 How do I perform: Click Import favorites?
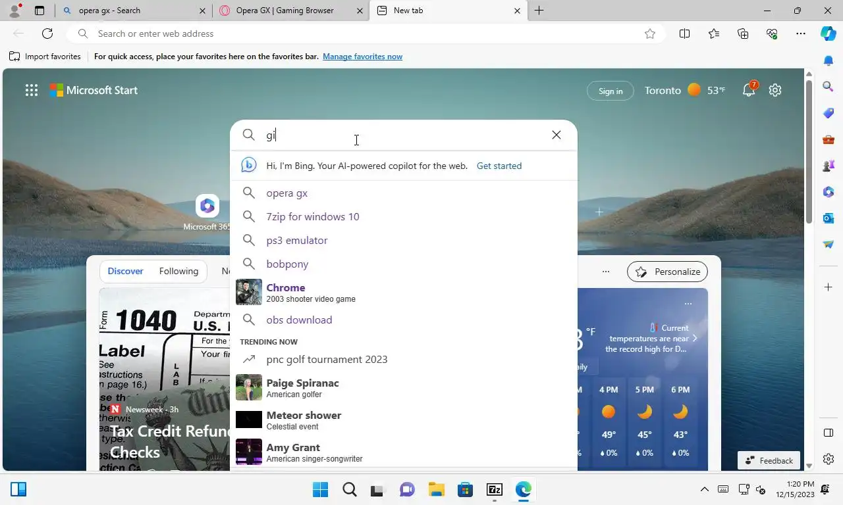(45, 57)
